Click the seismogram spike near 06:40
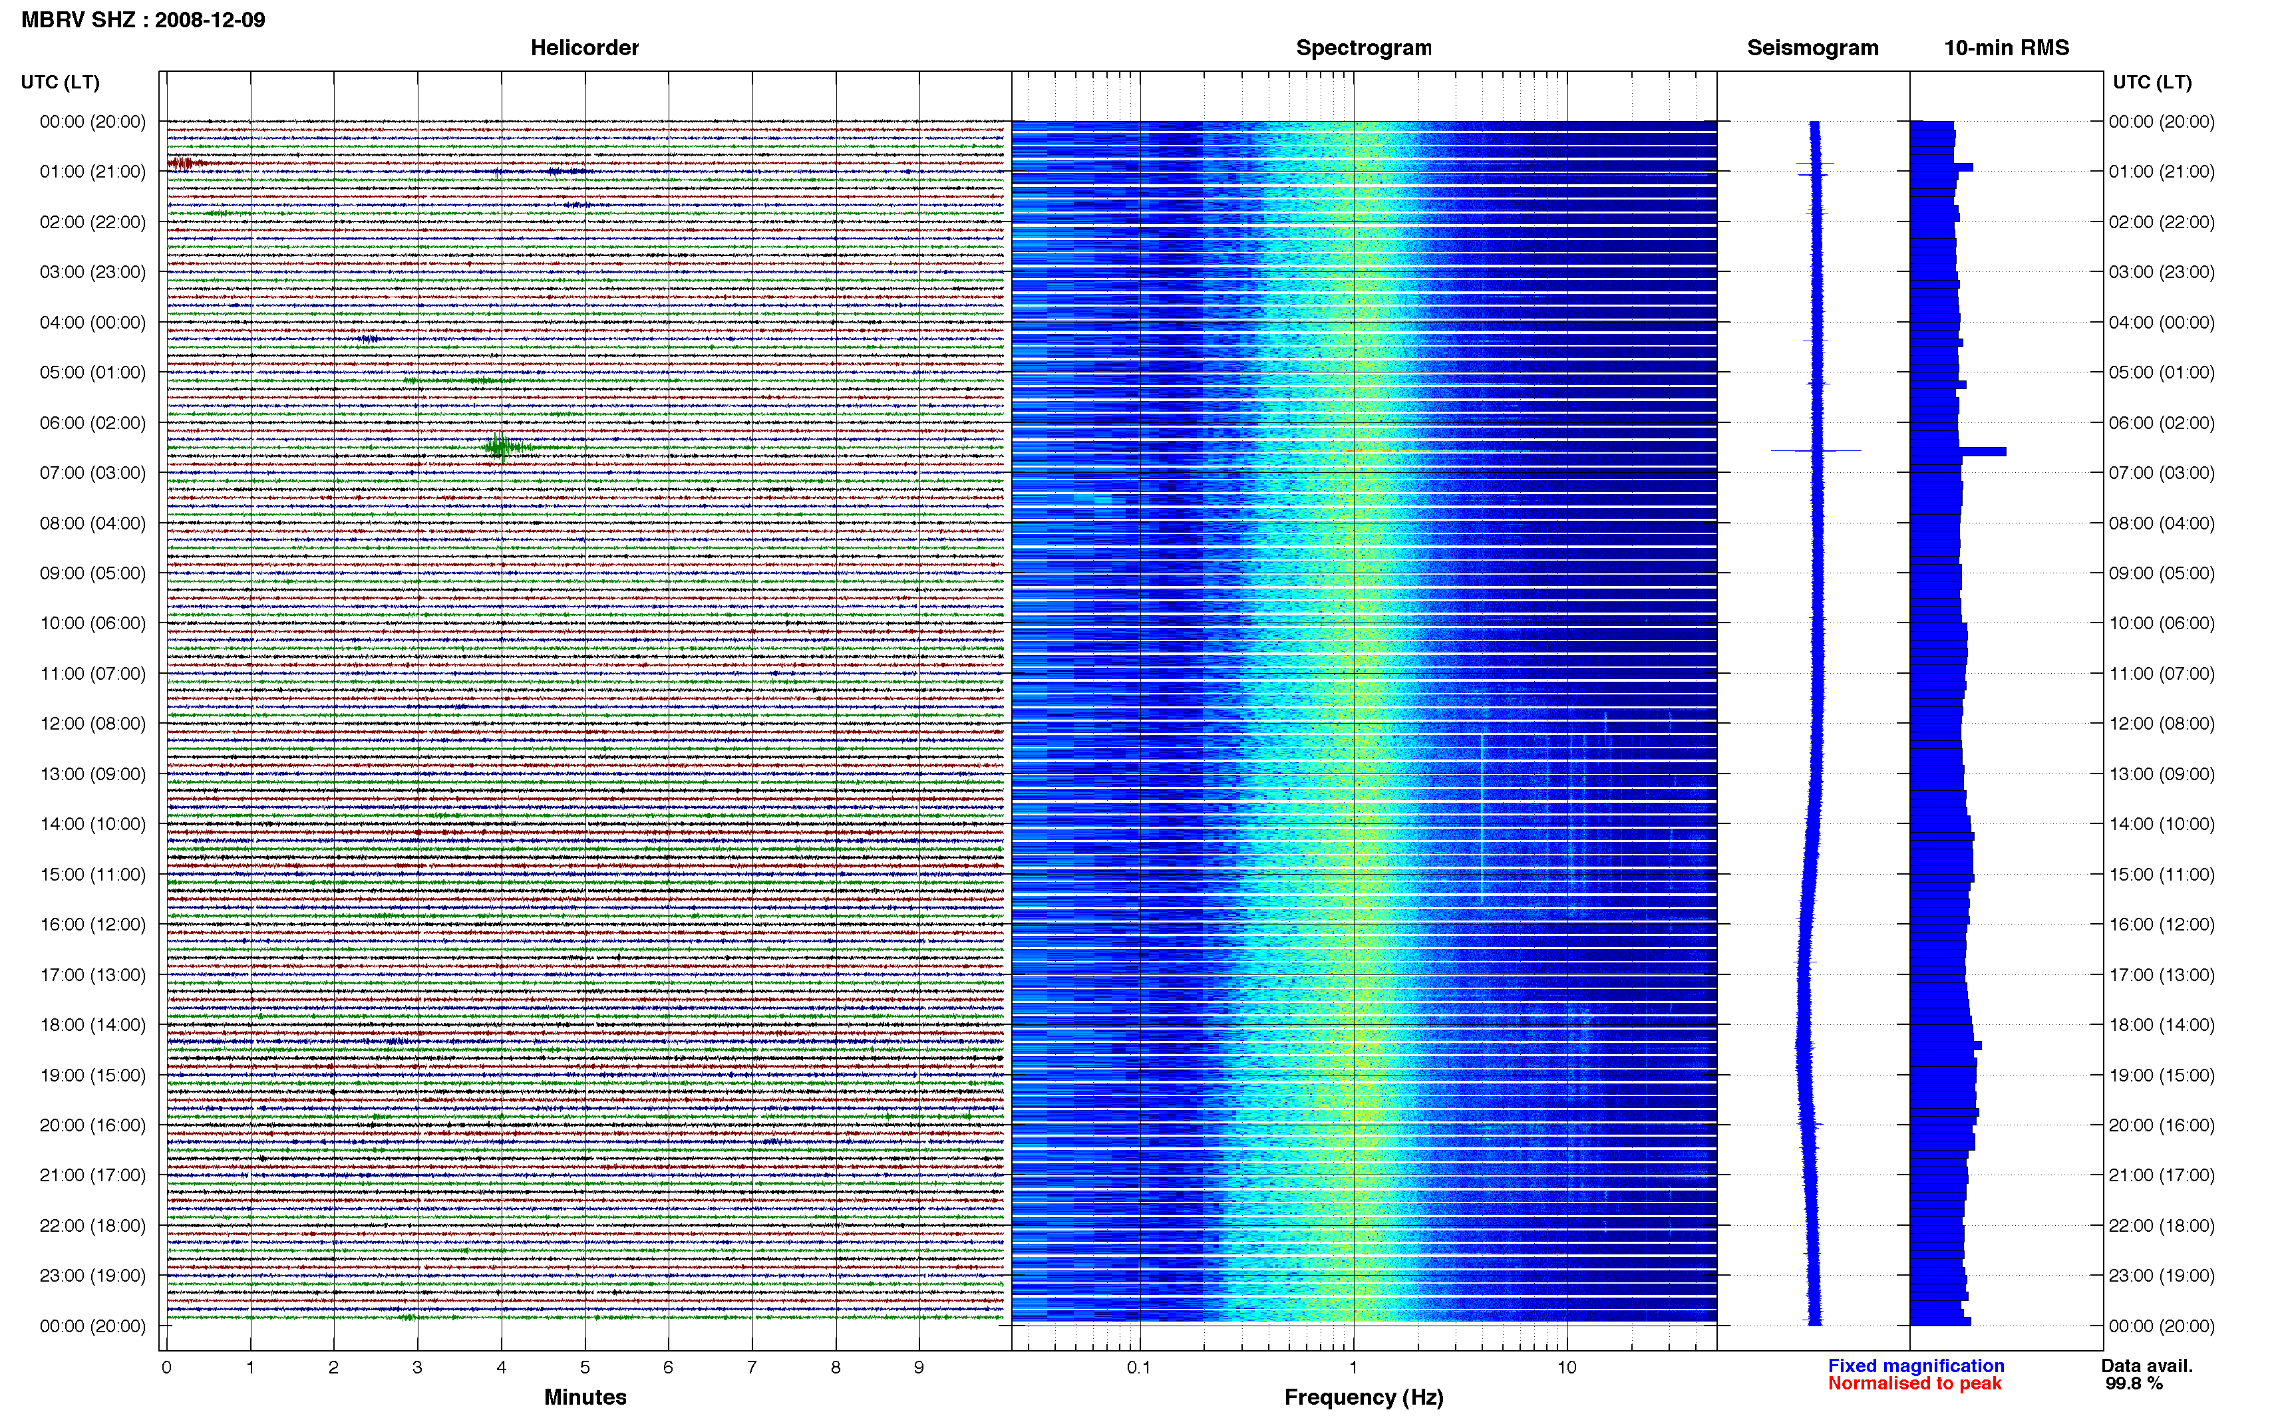Viewport: 2274px width, 1422px height. (x=1816, y=452)
